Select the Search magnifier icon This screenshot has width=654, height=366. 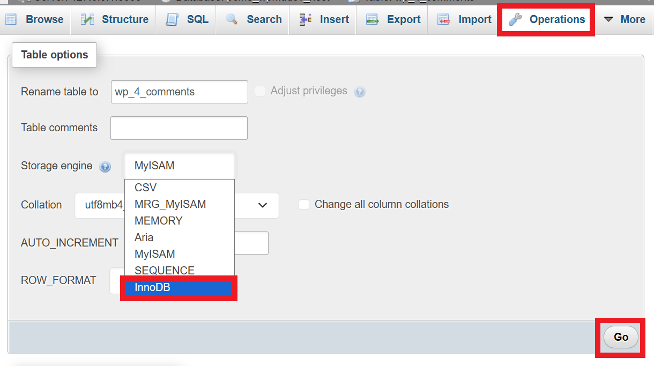pos(232,19)
